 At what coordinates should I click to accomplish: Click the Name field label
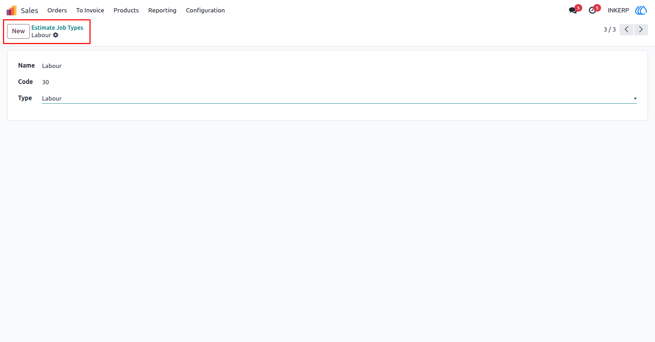27,65
